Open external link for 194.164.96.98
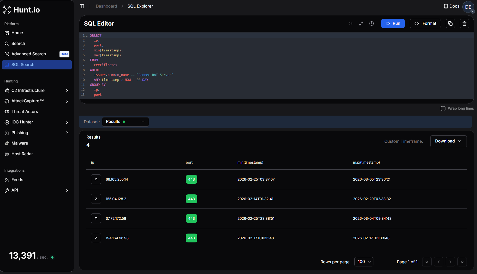Viewport: 477px width, 274px height. pyautogui.click(x=96, y=238)
